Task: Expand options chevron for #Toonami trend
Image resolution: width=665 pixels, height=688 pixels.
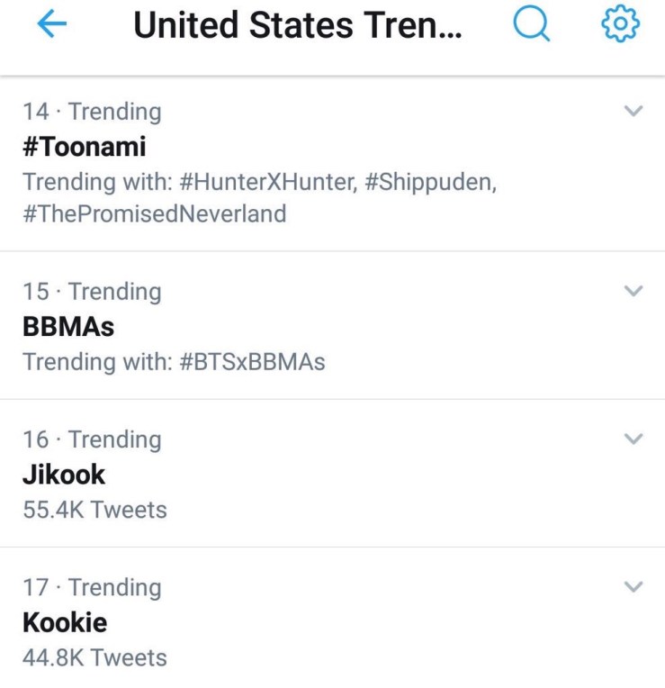Action: [634, 112]
